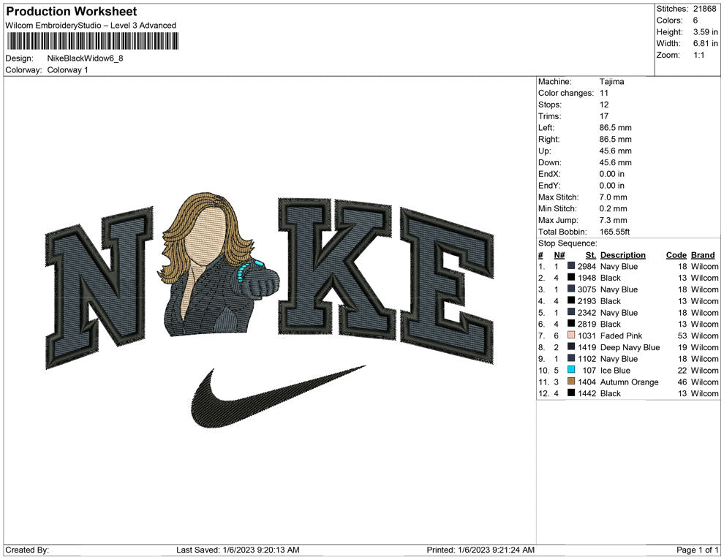Viewport: 724px width, 557px height.
Task: Click the 'Printed: 1/6/2023 9:21:24 AM' footer
Action: point(480,550)
